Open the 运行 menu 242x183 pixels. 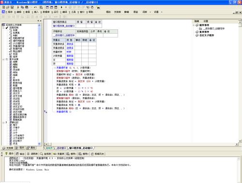tap(55, 12)
